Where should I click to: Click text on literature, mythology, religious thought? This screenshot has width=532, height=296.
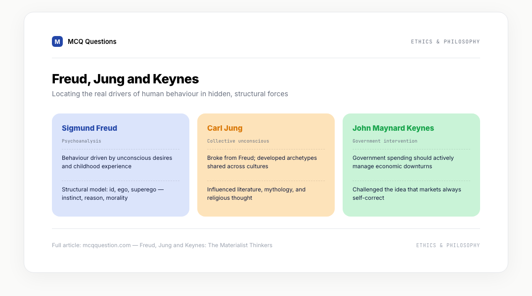pyautogui.click(x=256, y=193)
